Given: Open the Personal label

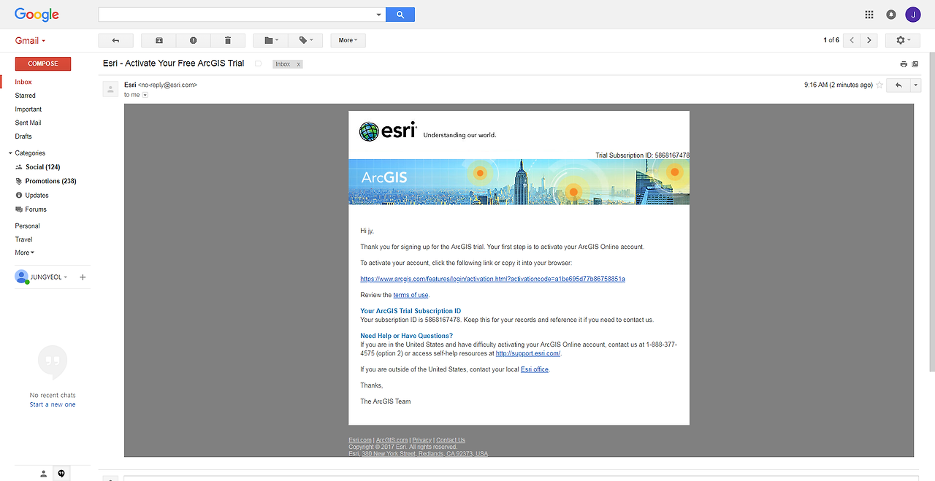Looking at the screenshot, I should point(28,226).
